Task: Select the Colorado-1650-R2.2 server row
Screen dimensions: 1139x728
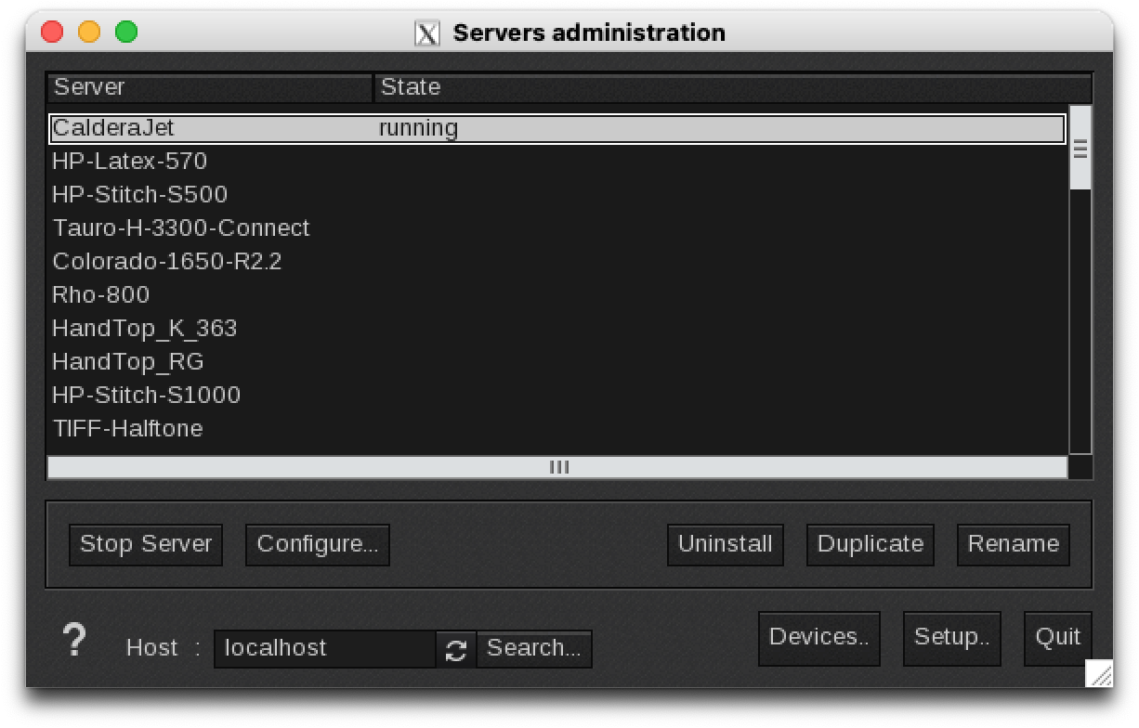Action: (x=167, y=262)
